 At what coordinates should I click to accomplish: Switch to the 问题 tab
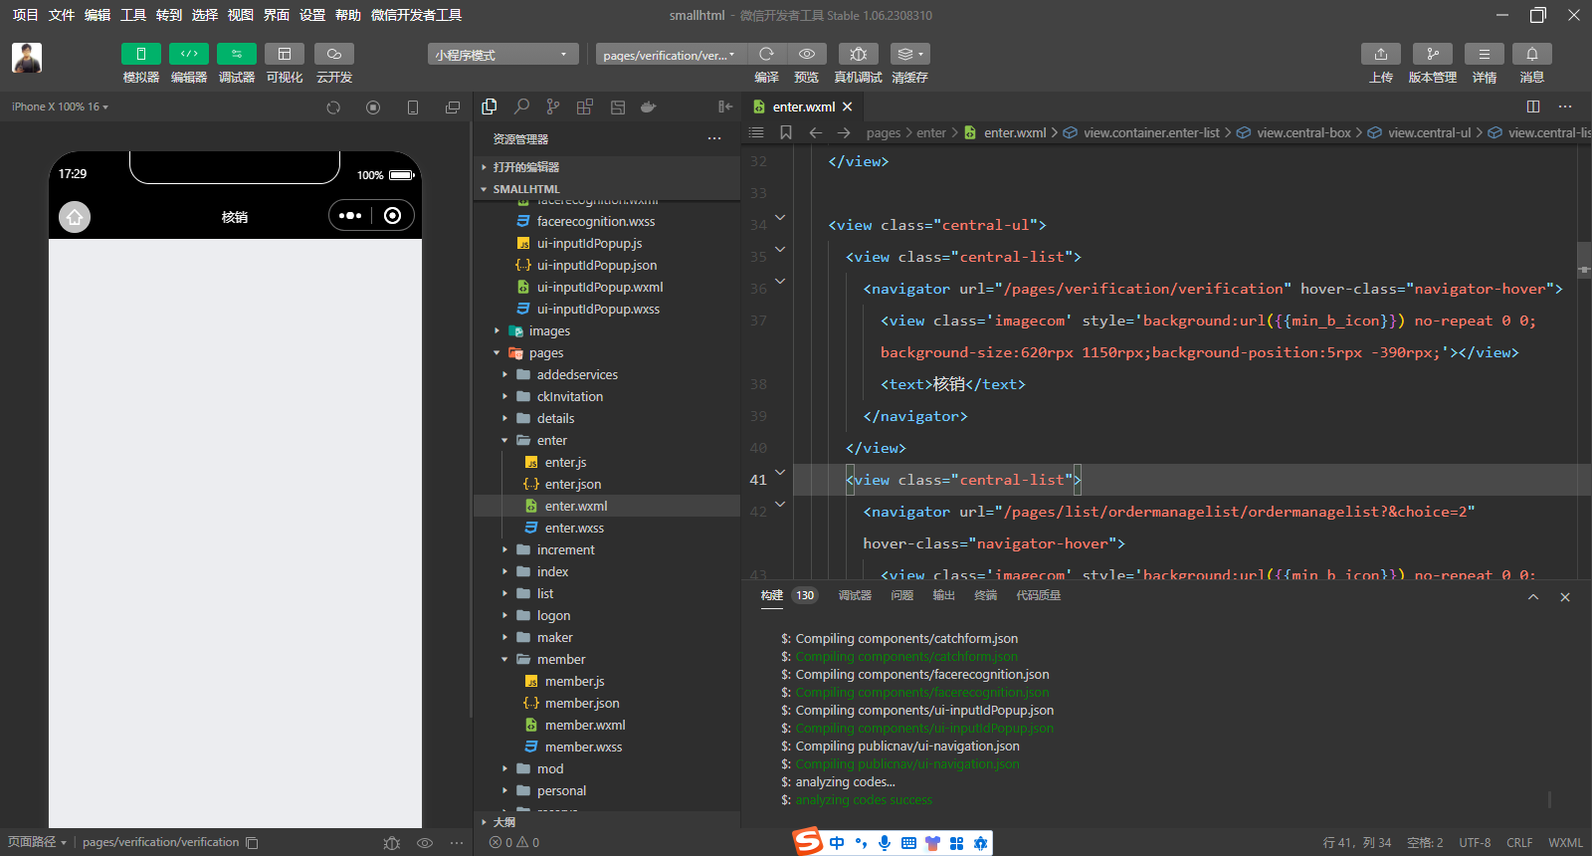click(x=901, y=595)
